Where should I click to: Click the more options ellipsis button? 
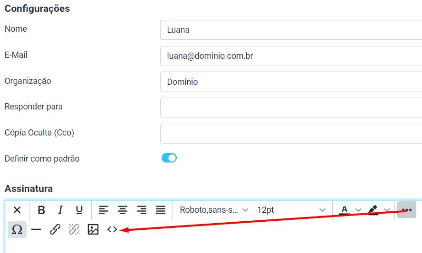pos(407,210)
